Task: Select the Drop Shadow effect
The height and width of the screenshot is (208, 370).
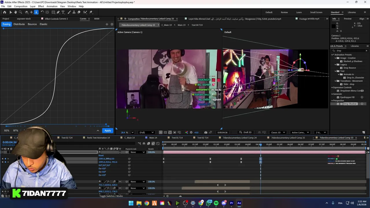Action: tap(350, 104)
